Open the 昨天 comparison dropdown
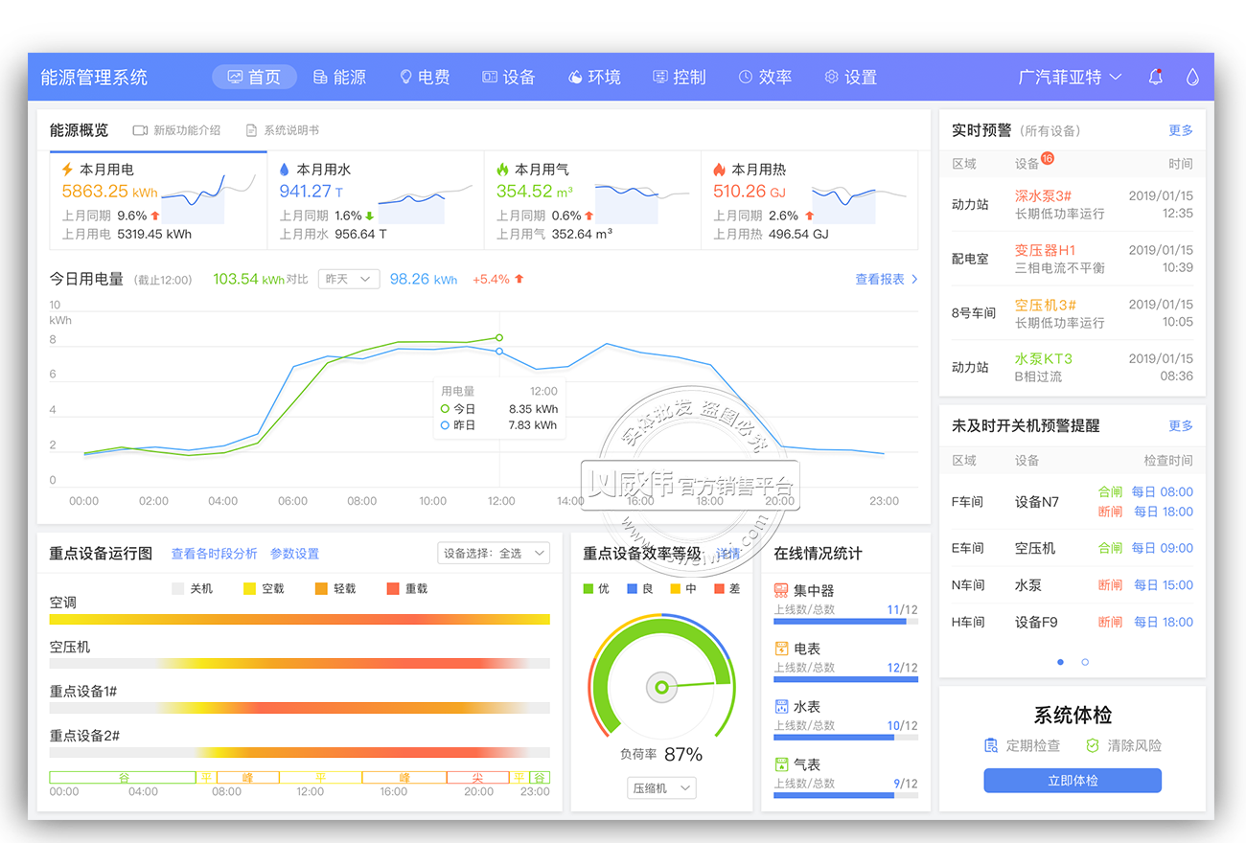The height and width of the screenshot is (843, 1246). click(x=349, y=279)
